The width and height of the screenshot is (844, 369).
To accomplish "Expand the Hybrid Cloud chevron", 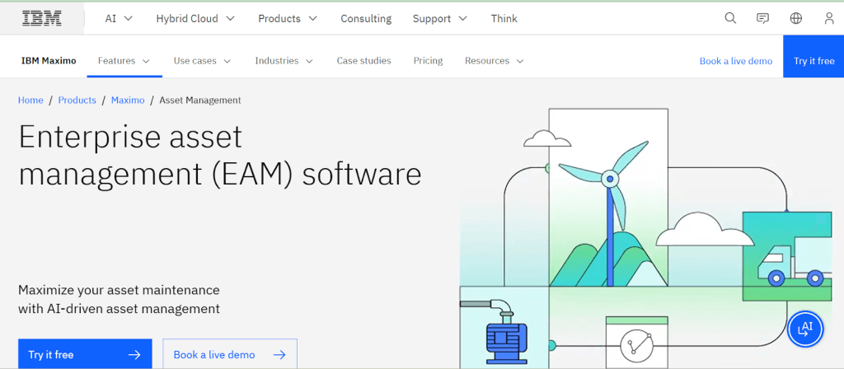I will point(231,19).
